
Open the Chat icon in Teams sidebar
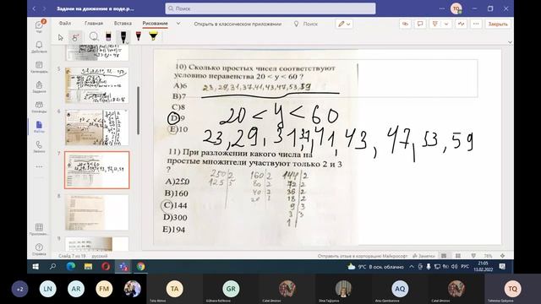[x=39, y=26]
